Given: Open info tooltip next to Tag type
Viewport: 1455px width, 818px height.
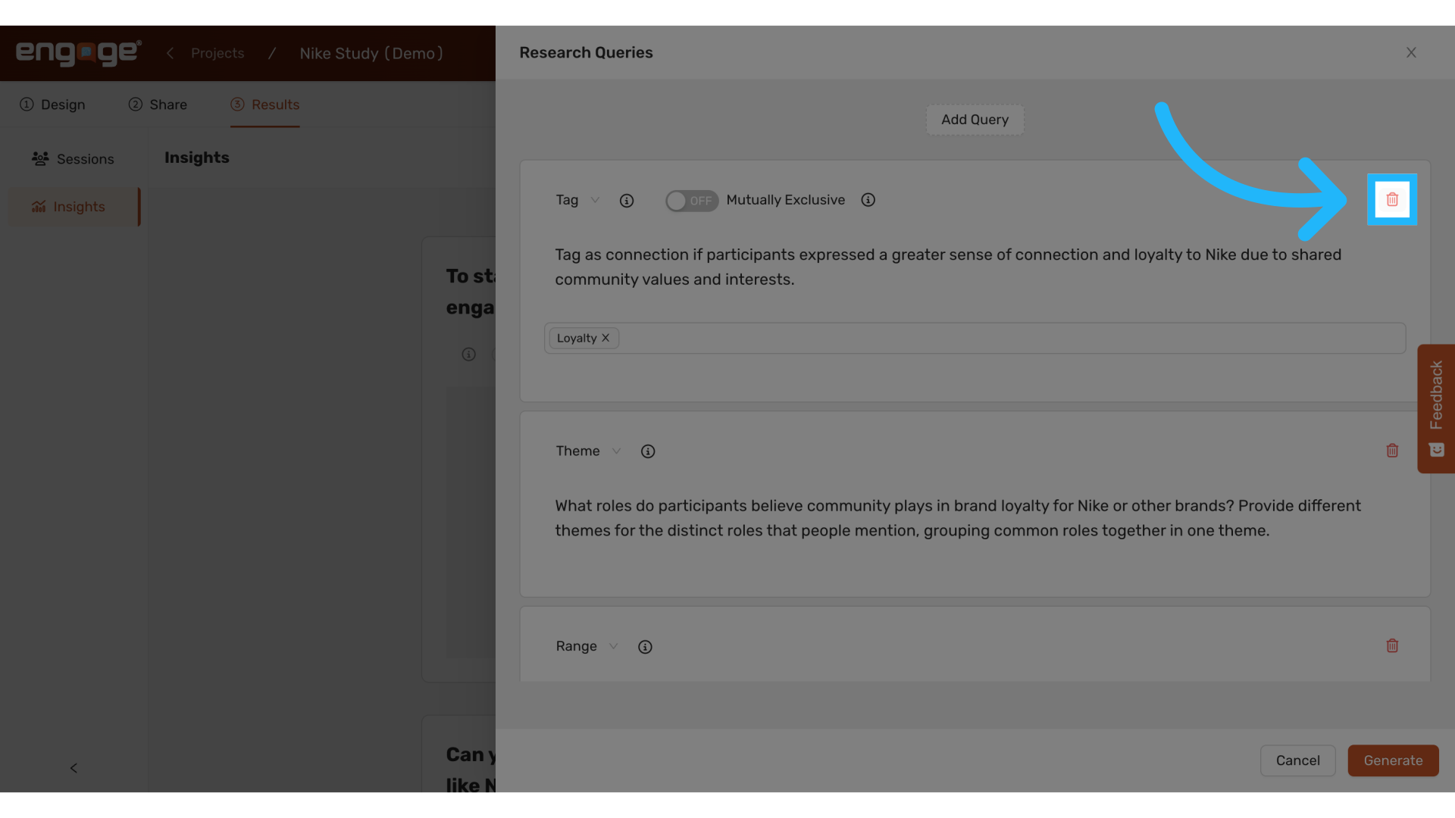Looking at the screenshot, I should click(627, 201).
